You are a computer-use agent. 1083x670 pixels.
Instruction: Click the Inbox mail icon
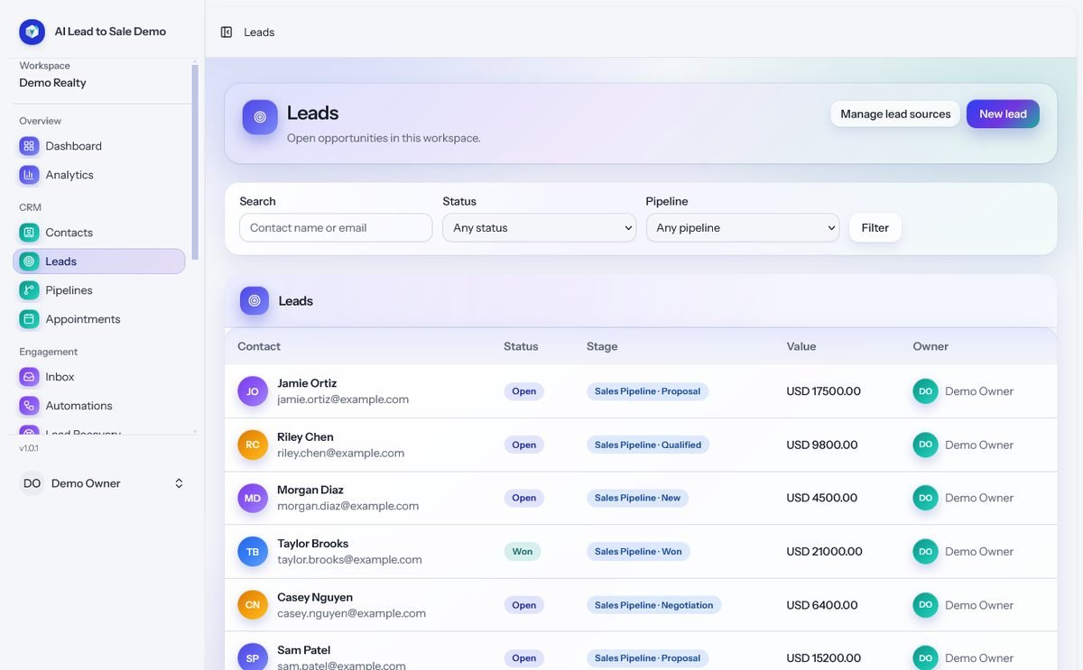point(30,377)
